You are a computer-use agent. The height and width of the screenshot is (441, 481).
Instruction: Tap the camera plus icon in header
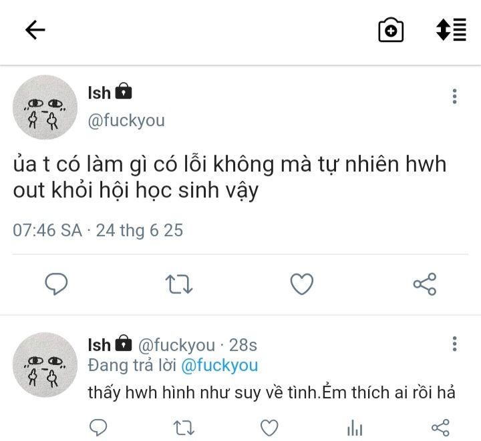[x=391, y=30]
